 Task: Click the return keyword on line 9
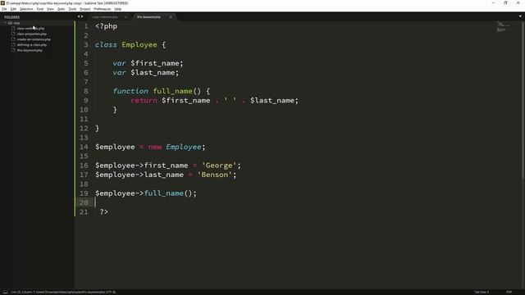coord(144,100)
